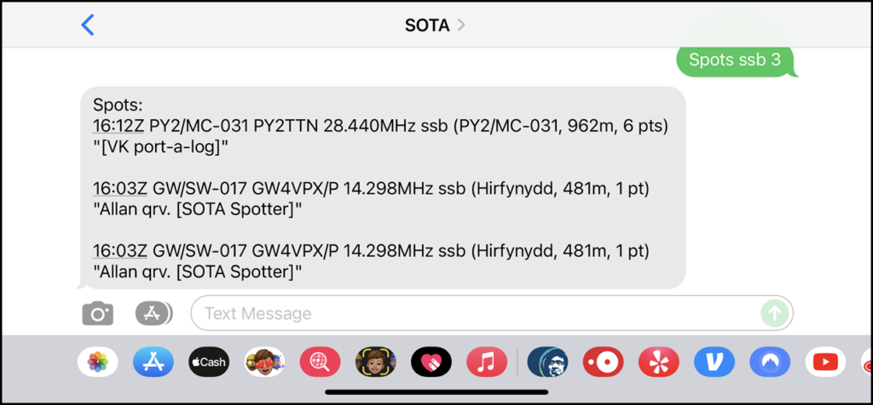Image resolution: width=873 pixels, height=405 pixels.
Task: Open the App Store iMessage app
Action: coord(153,362)
